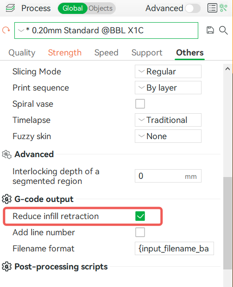Open the Fuzzy skin dropdown
This screenshot has height=287, width=233.
coord(168,136)
